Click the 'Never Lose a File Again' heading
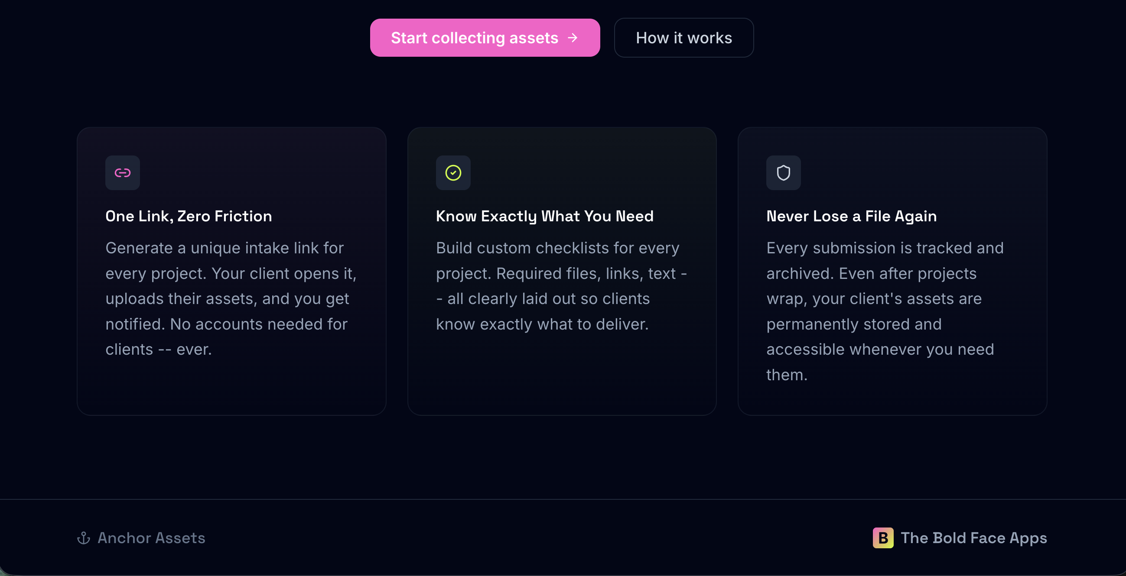The width and height of the screenshot is (1126, 576). coord(852,216)
